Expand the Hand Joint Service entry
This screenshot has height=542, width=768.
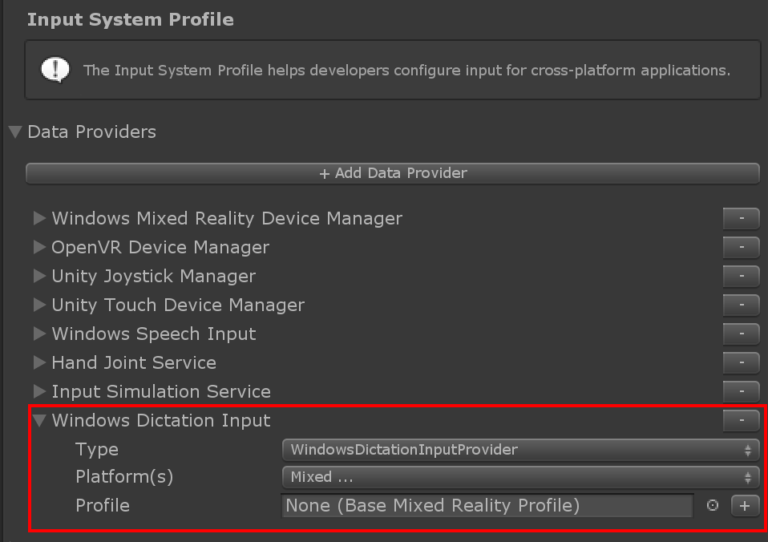click(39, 362)
